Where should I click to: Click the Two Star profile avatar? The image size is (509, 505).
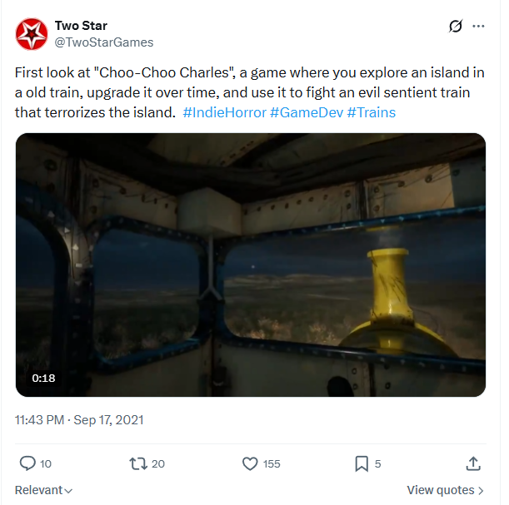point(32,33)
